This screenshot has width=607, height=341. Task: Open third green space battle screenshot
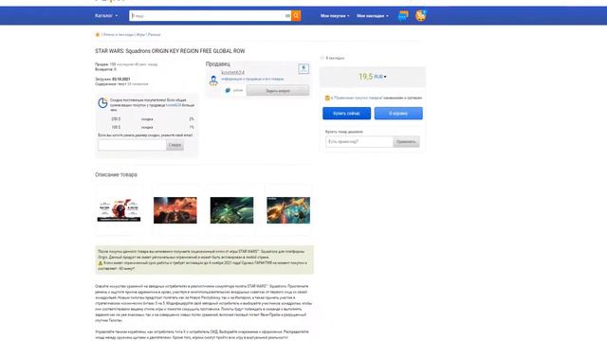[x=231, y=210]
